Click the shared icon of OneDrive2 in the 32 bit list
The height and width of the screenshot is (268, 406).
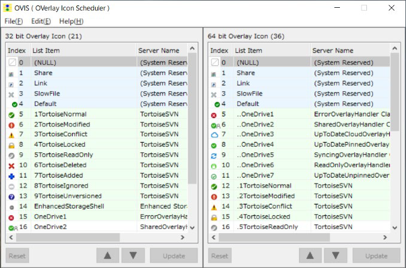13,228
